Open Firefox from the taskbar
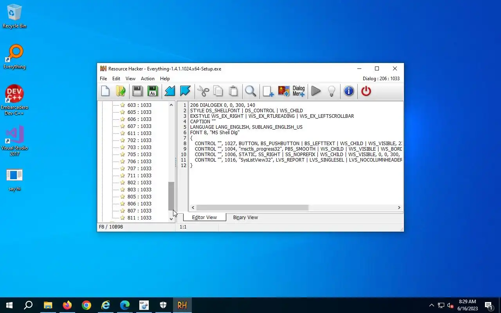501x313 pixels. (x=67, y=305)
